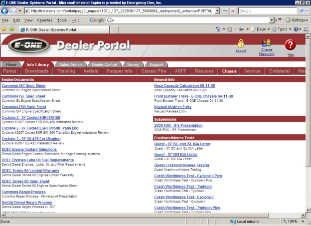Click the red Help question mark icon
The height and width of the screenshot is (226, 311).
[290, 45]
